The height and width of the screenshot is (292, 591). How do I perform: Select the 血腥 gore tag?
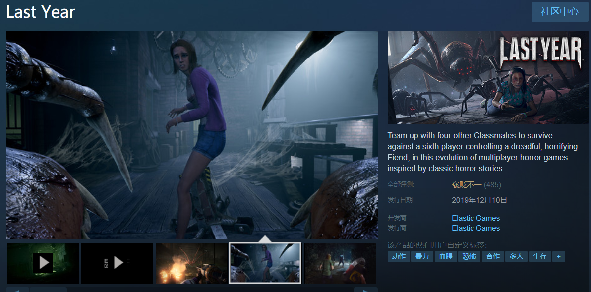[446, 257]
